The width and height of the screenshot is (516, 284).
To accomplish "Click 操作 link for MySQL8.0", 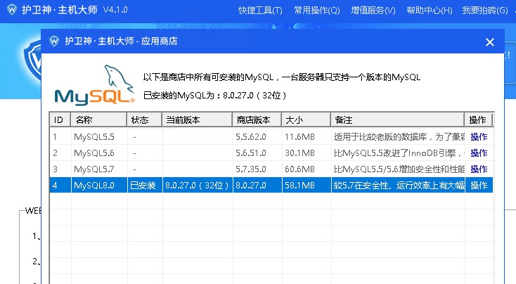I will pos(479,185).
